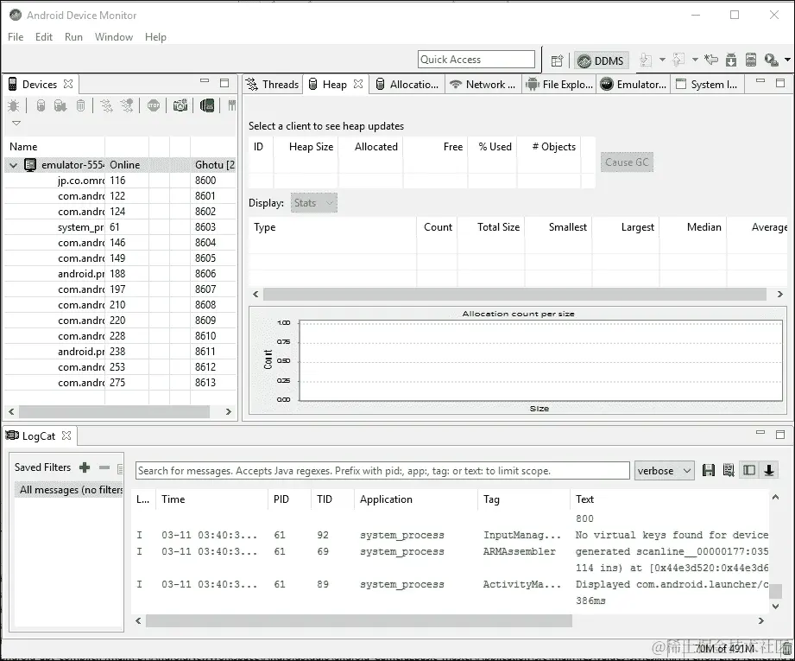
Task: Click the LogCat search messages field
Action: coord(382,471)
